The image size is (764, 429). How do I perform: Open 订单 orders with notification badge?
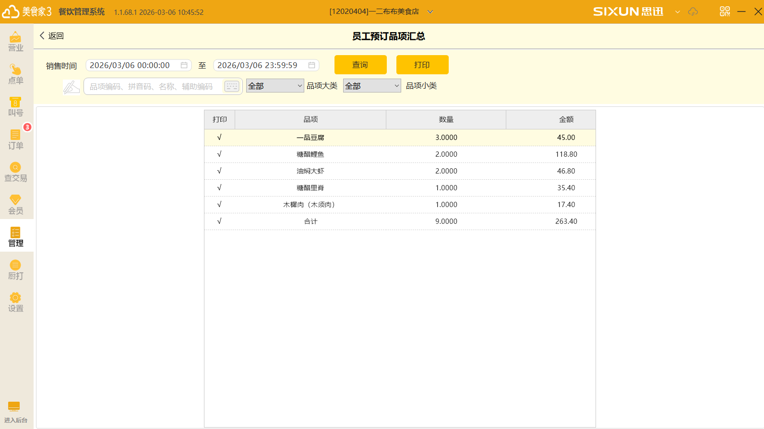coord(16,139)
